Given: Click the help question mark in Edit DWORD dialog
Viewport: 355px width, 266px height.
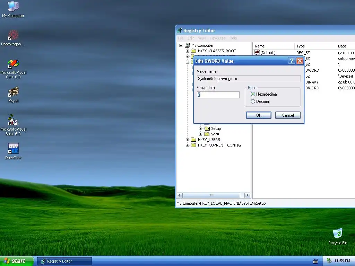Looking at the screenshot, I should click(292, 61).
